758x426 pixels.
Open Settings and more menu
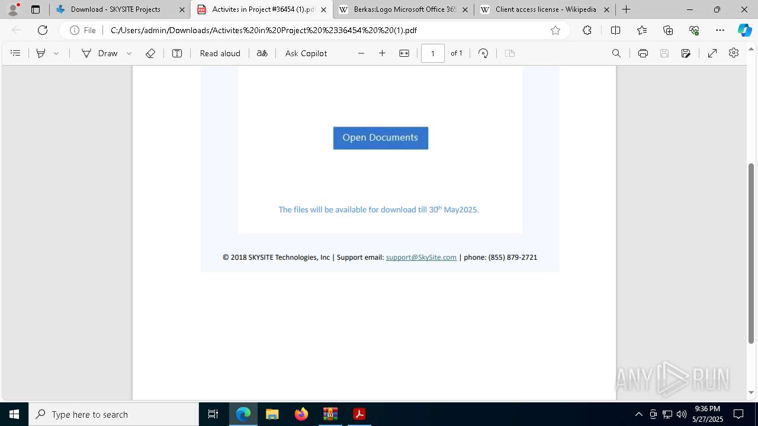tap(720, 30)
